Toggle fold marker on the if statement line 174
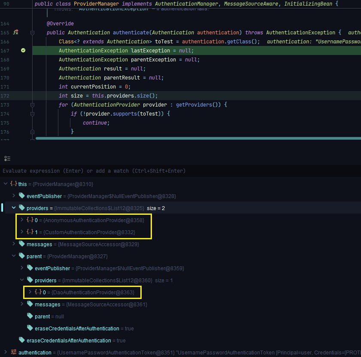 click(x=32, y=114)
